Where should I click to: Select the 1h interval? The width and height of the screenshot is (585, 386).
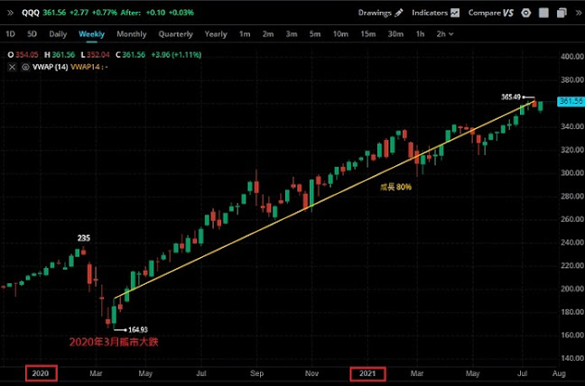pyautogui.click(x=420, y=34)
